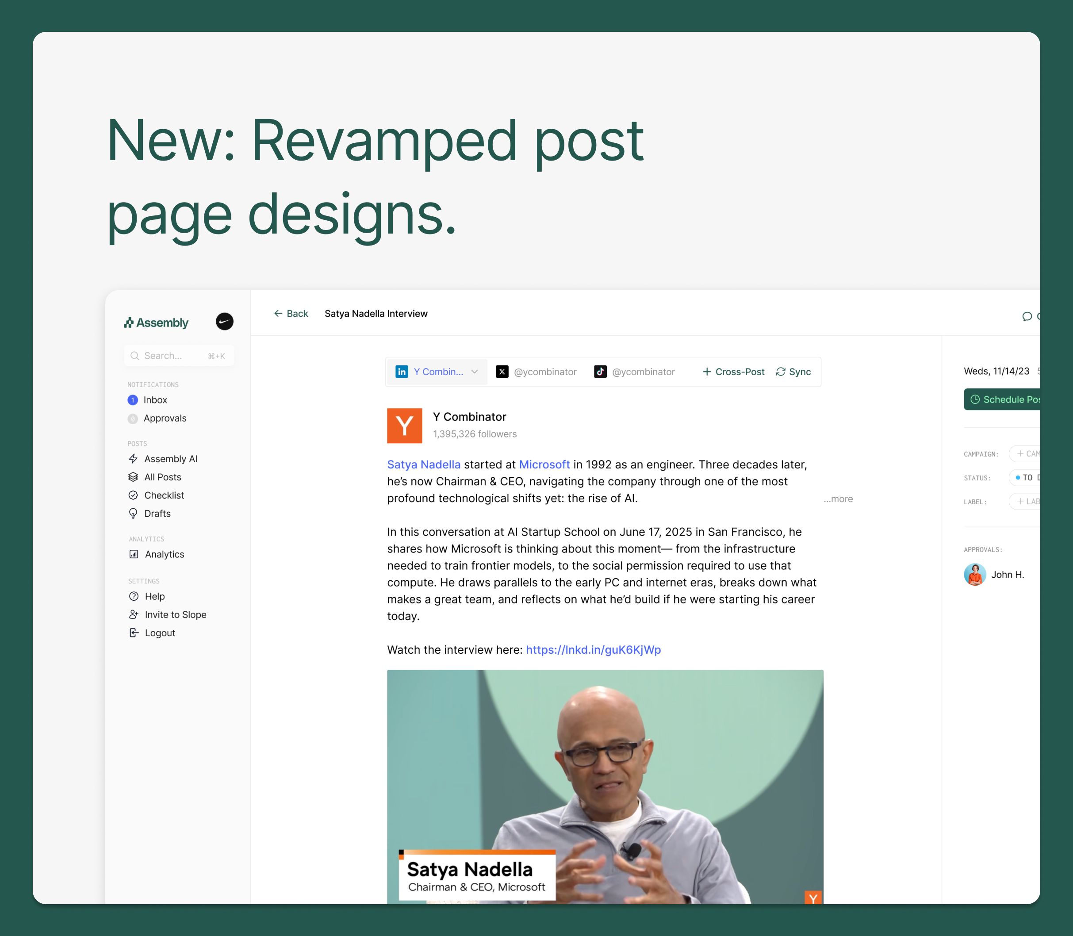
Task: Click the Search field in sidebar
Action: tap(179, 356)
